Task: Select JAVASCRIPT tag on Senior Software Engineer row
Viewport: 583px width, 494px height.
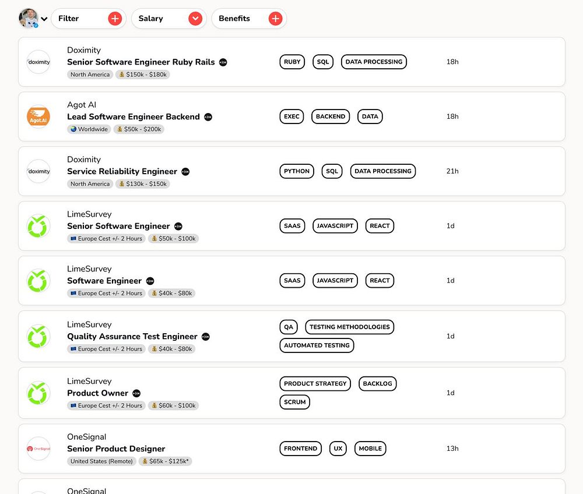Action: 335,226
